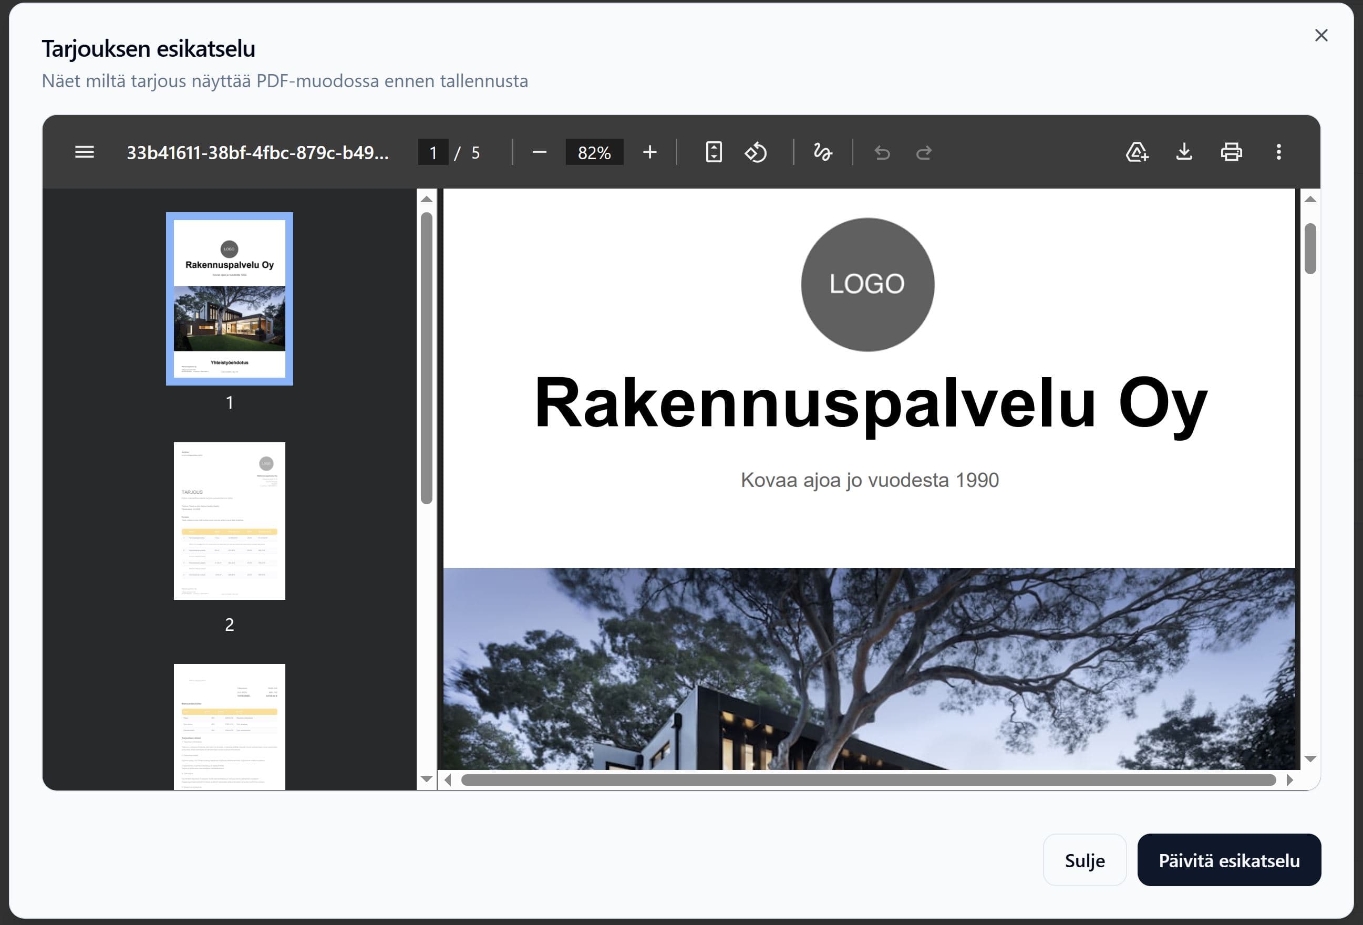The image size is (1363, 925).
Task: Click the Tarjouksen esikatselu title
Action: (148, 48)
